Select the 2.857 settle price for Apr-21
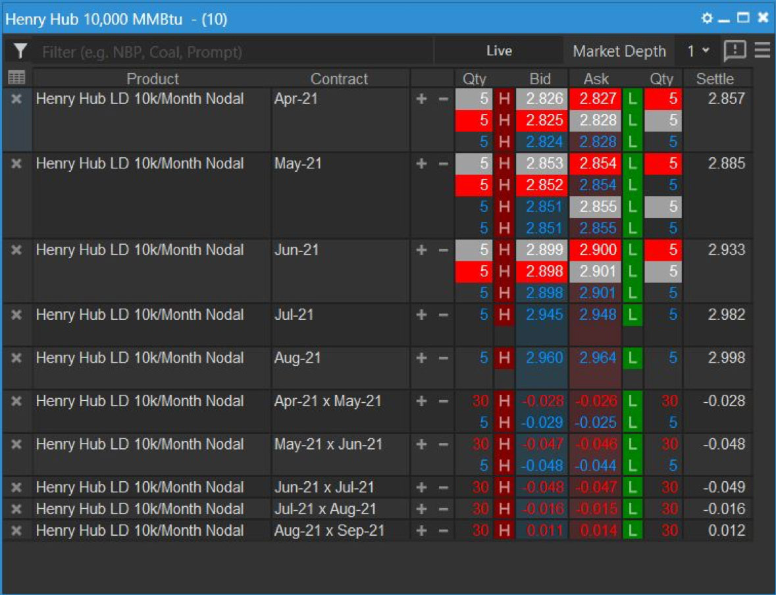 click(x=726, y=99)
